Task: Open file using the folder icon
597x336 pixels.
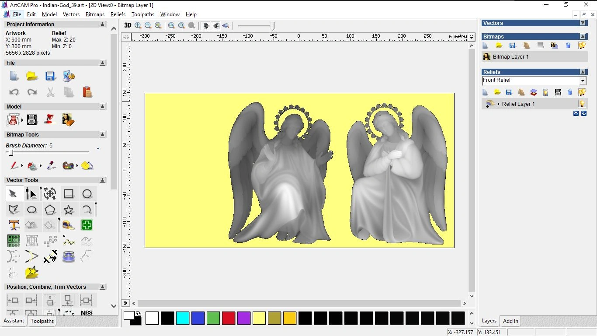Action: tap(32, 76)
